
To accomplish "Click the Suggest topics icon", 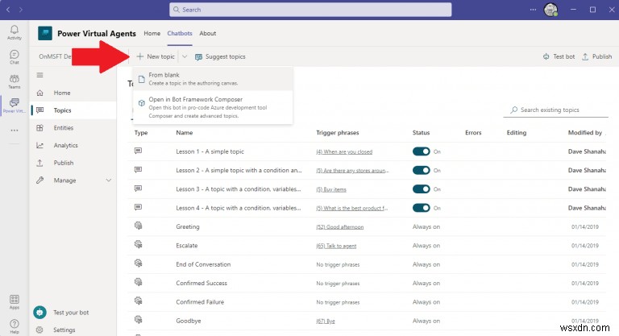I will coord(198,57).
